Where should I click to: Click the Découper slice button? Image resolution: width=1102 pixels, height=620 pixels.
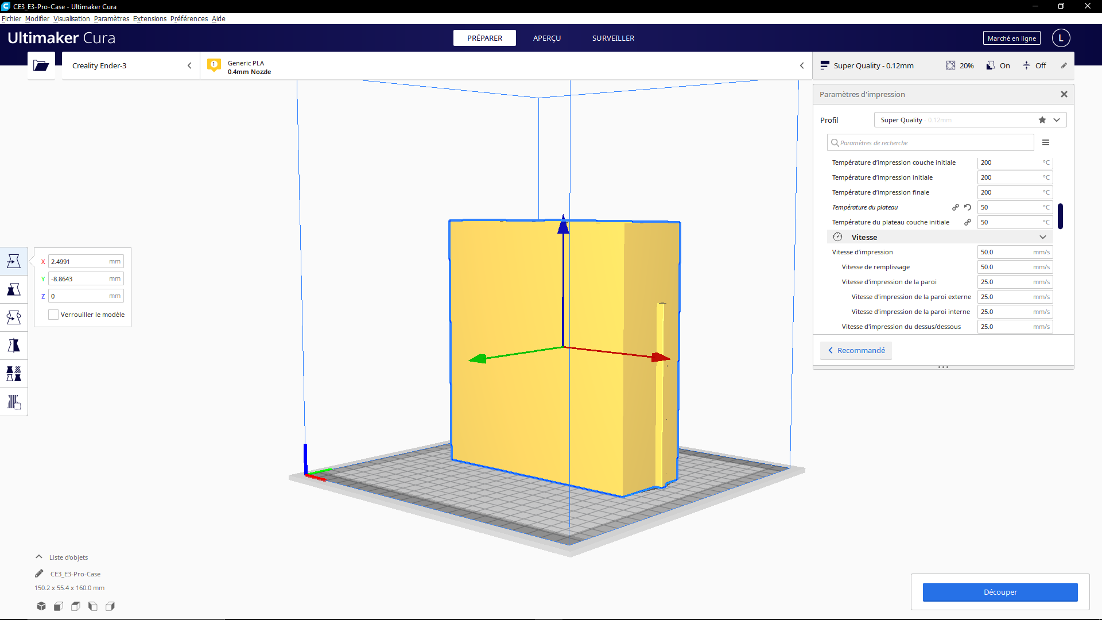1000,592
